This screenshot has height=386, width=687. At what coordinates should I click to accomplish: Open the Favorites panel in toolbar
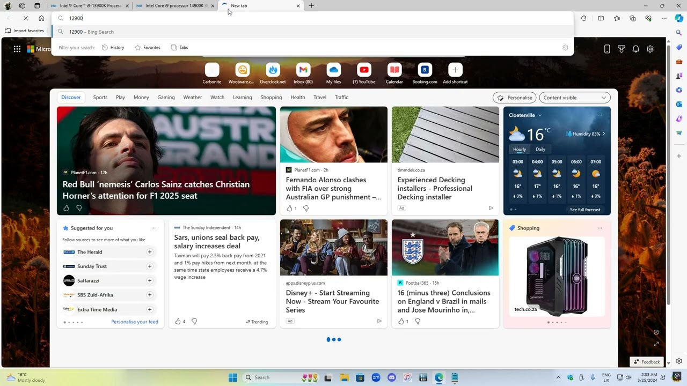click(617, 18)
